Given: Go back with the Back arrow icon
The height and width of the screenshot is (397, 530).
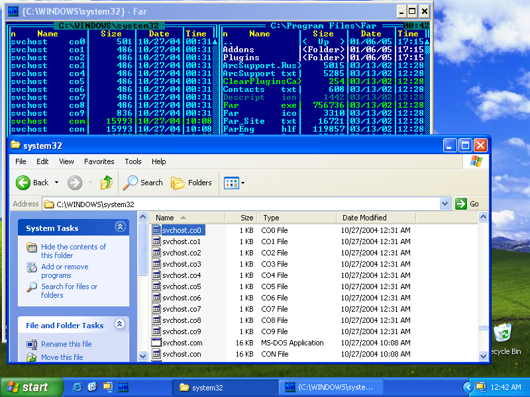Looking at the screenshot, I should point(23,183).
